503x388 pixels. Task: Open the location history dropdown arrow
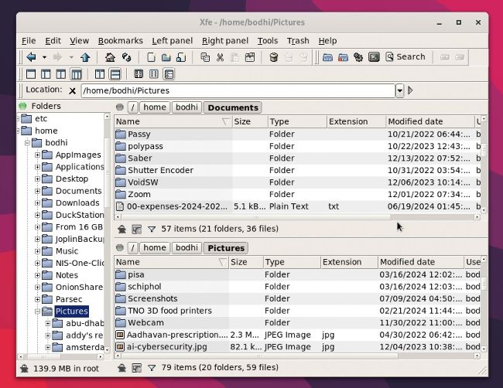click(400, 91)
